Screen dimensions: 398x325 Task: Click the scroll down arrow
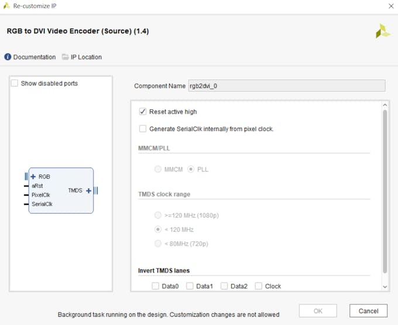(x=385, y=287)
